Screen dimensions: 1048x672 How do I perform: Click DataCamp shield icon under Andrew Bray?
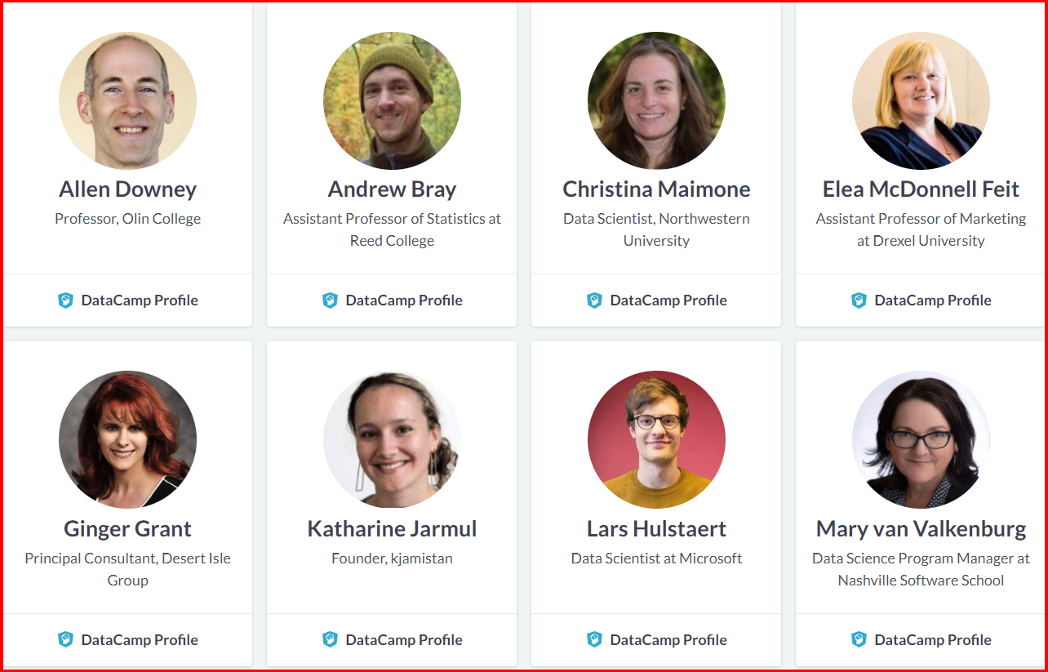330,300
